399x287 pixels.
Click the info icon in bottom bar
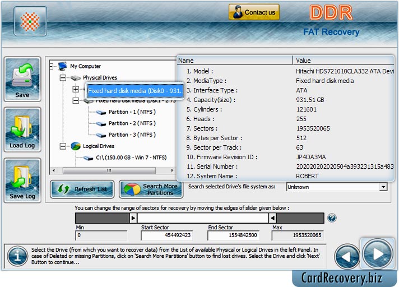(x=17, y=256)
